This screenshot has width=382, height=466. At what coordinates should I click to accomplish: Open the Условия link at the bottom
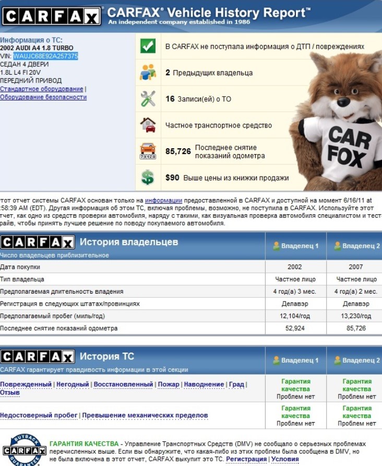click(285, 459)
